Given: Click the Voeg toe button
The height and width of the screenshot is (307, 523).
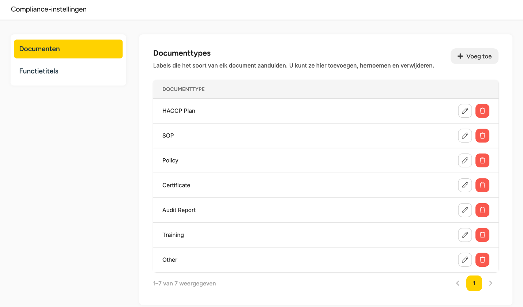Looking at the screenshot, I should click(x=474, y=56).
